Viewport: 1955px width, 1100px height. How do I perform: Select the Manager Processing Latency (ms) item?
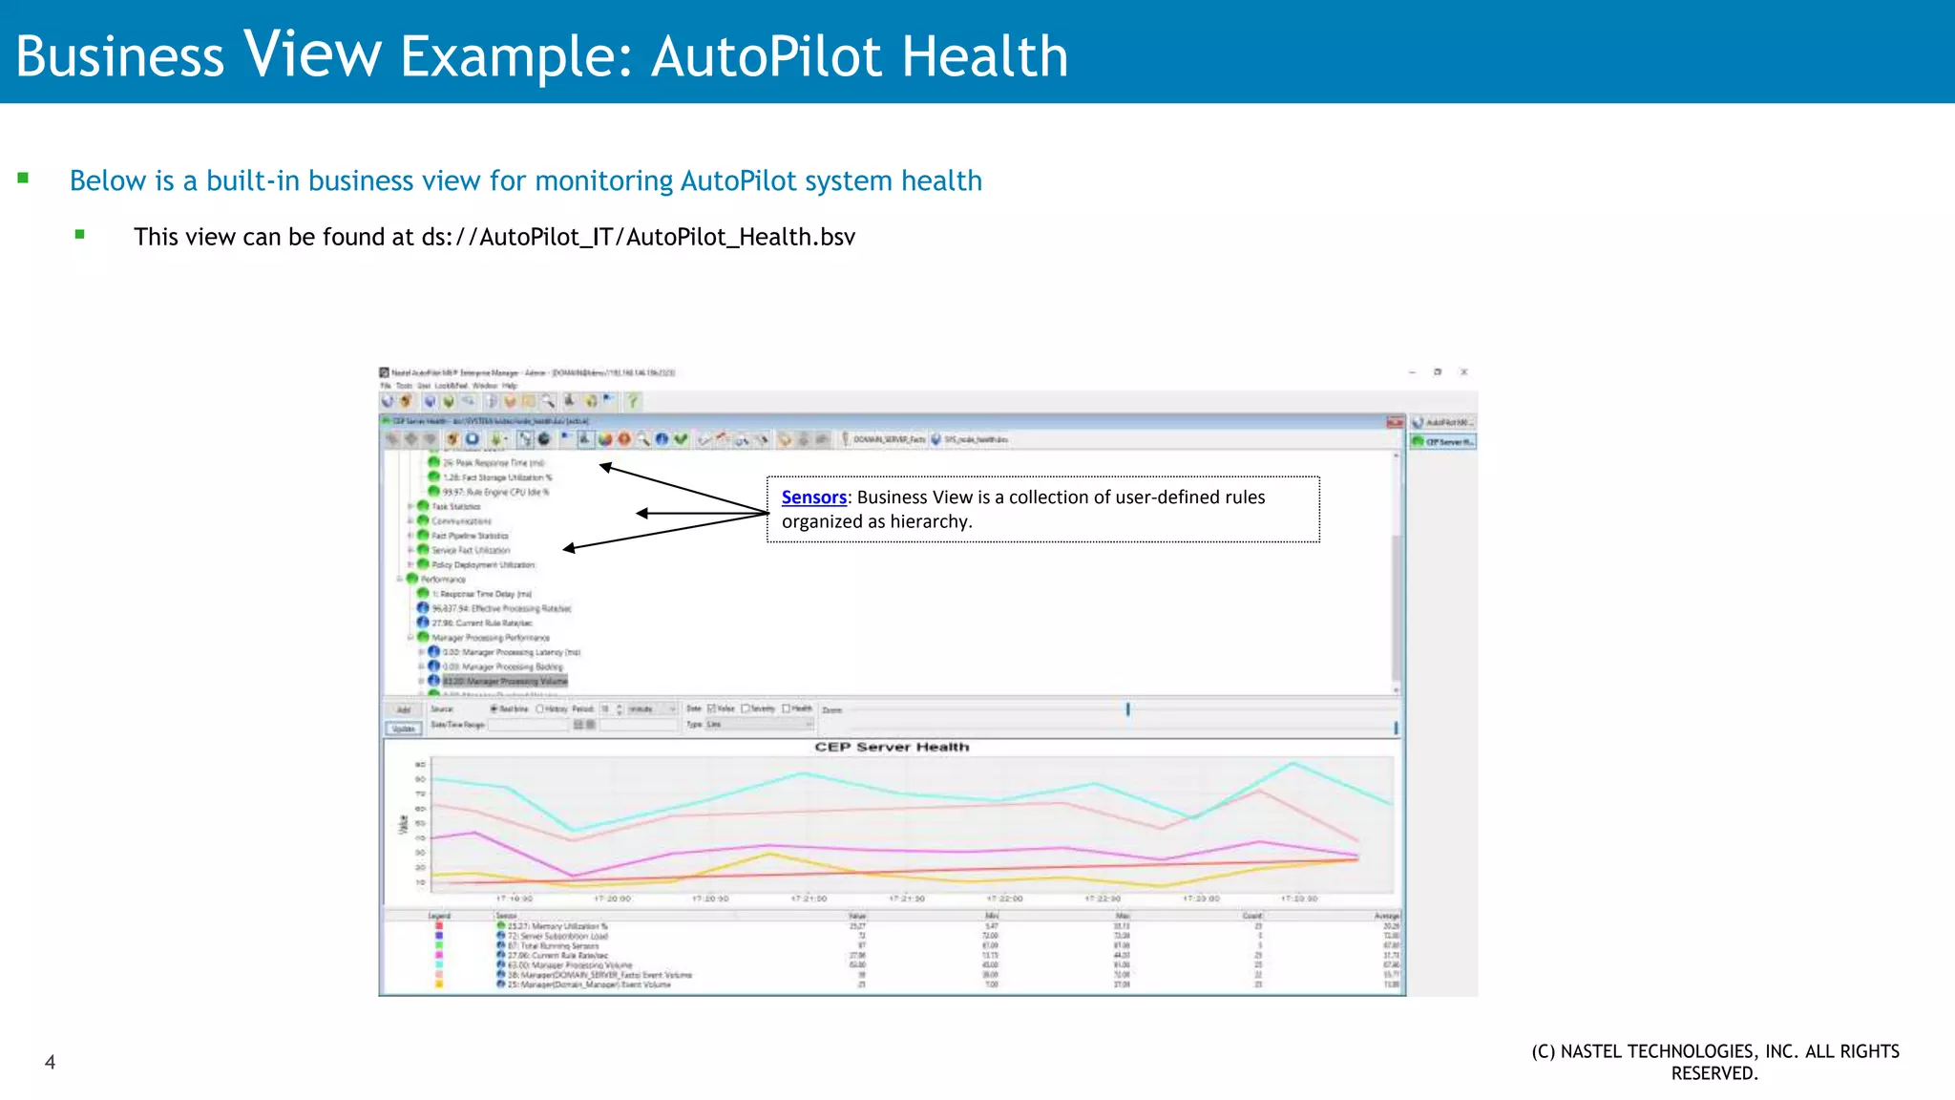pos(511,652)
